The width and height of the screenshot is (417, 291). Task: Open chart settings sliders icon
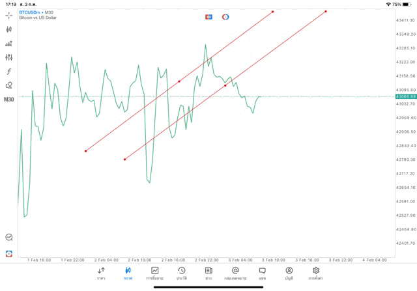point(9,57)
